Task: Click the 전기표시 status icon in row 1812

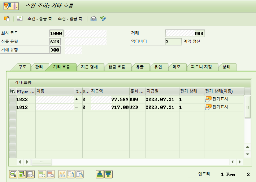Action: (x=208, y=107)
